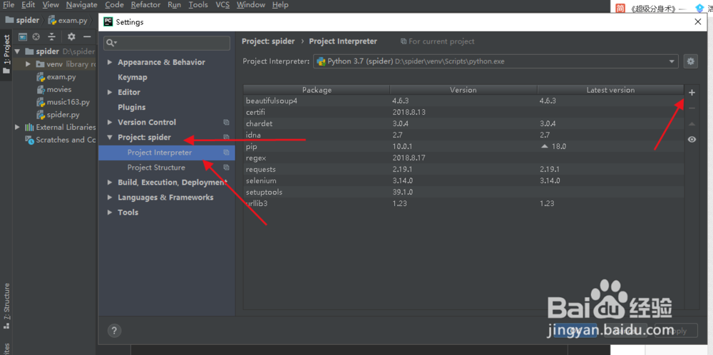Expand the venv folder in project tree
This screenshot has width=713, height=355.
pos(28,64)
